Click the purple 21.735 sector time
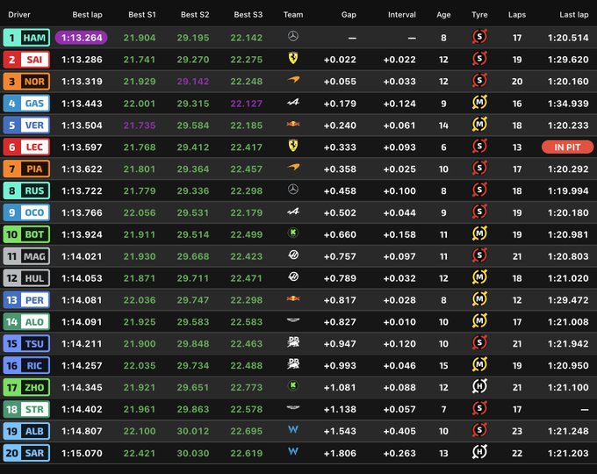Viewport: 597px width, 474px height. [140, 126]
